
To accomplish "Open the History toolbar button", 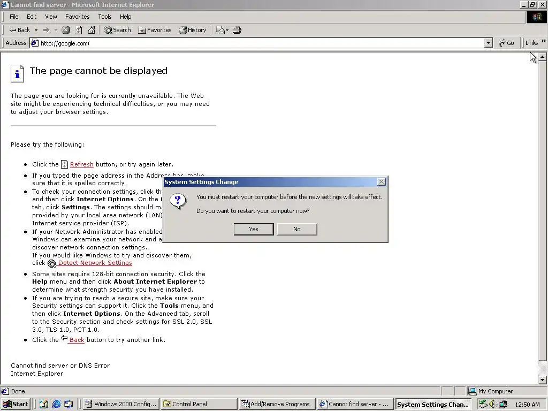I will pos(193,30).
